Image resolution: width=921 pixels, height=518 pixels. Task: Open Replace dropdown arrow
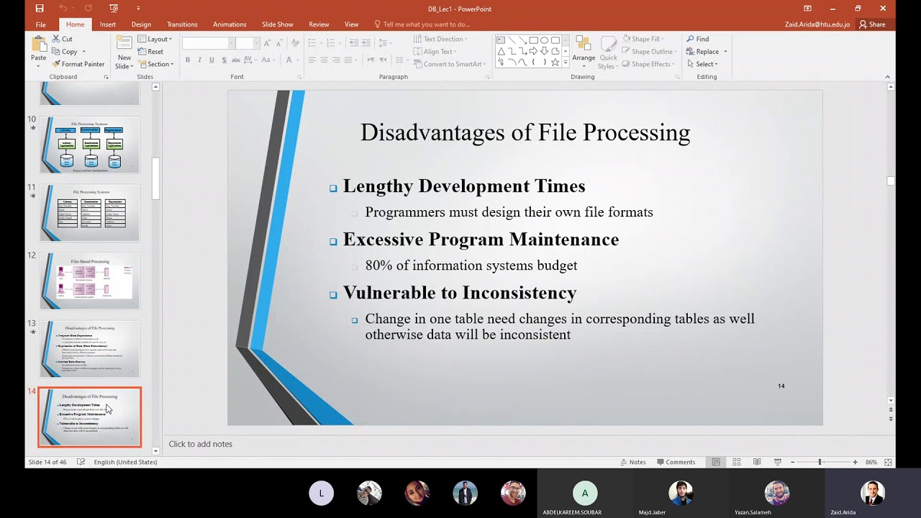725,52
